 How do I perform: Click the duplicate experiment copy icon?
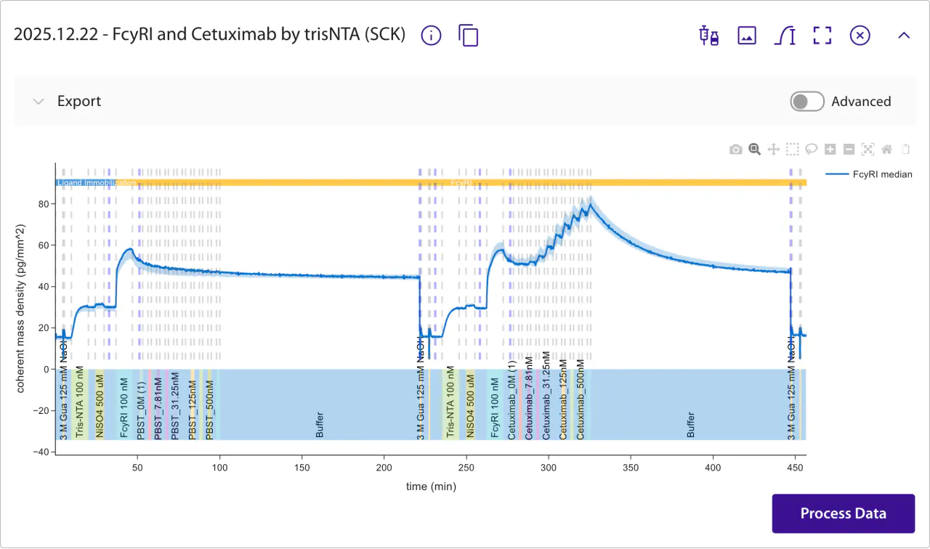tap(469, 35)
